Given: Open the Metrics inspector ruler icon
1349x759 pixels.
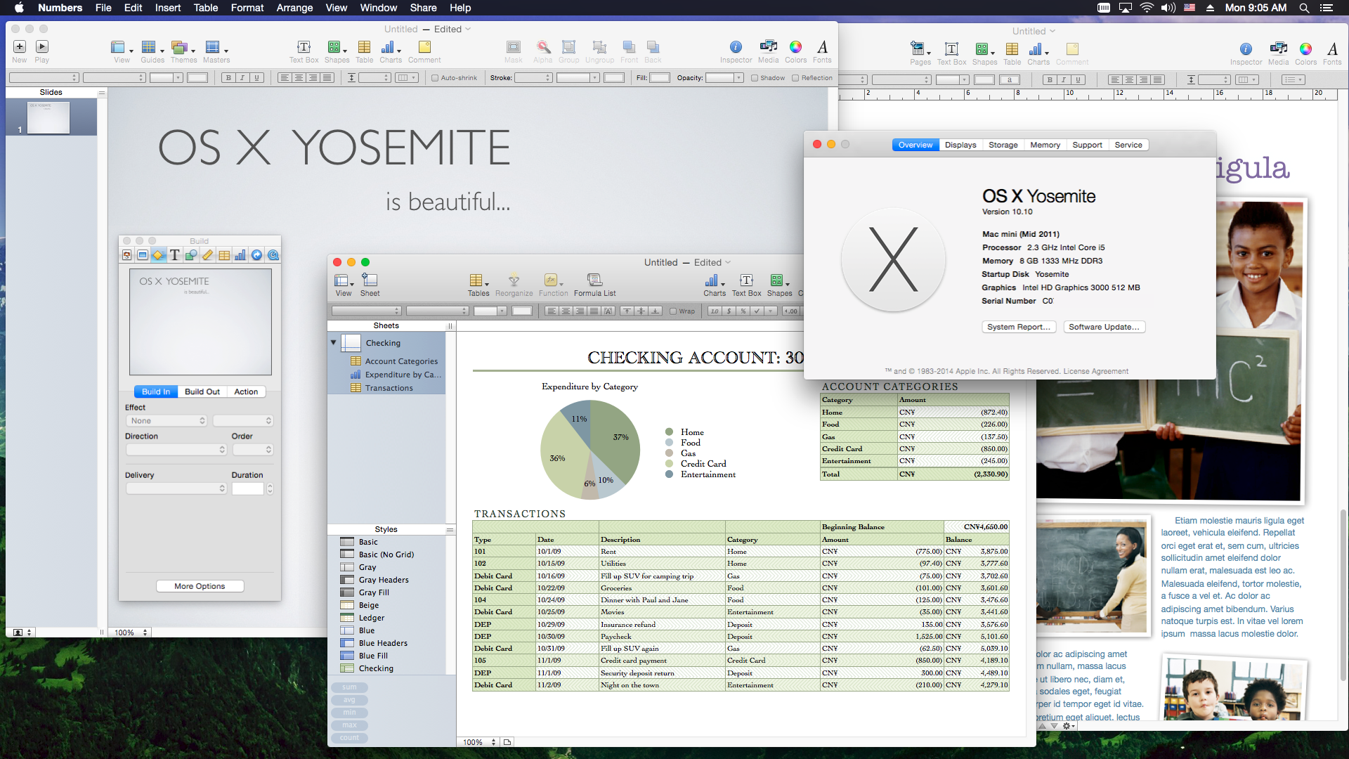Looking at the screenshot, I should point(207,255).
